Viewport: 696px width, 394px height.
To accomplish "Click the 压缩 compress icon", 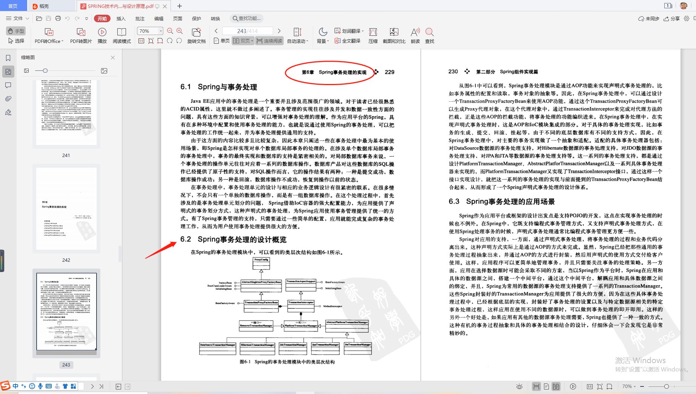I will (x=373, y=32).
